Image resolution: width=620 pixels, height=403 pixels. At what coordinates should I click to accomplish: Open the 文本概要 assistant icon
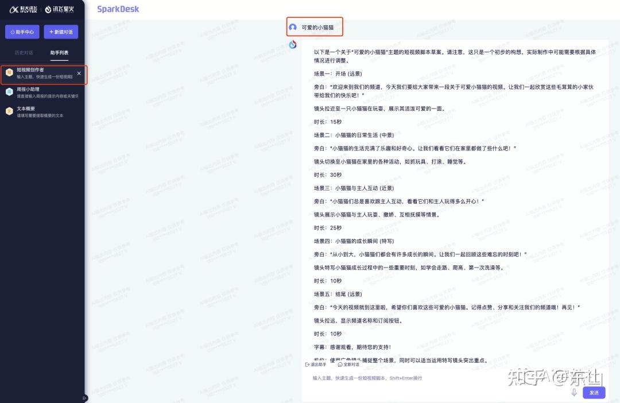[9, 110]
